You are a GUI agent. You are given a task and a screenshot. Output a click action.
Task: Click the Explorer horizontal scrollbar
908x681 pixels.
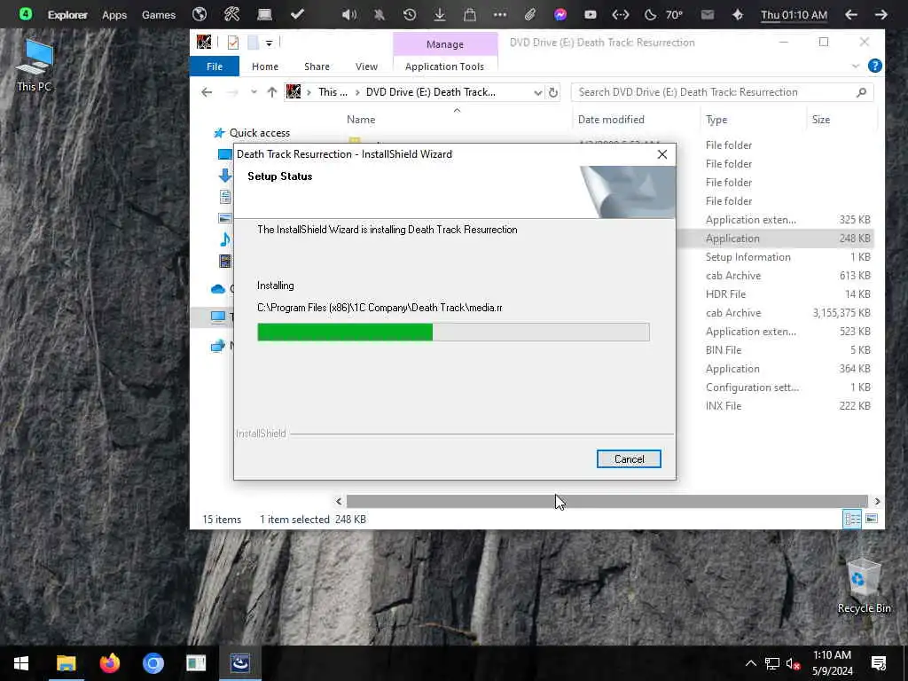607,502
